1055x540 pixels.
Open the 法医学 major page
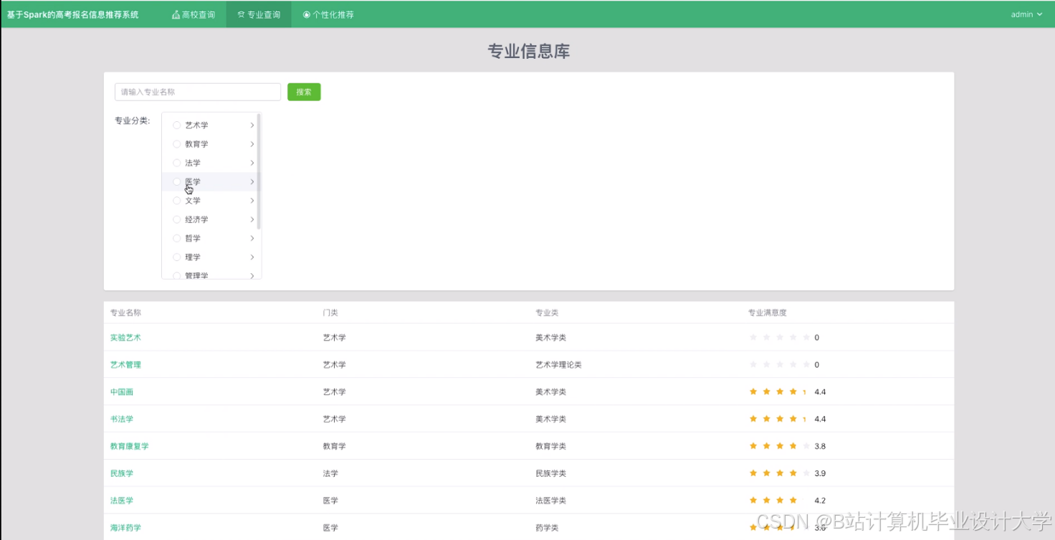[121, 500]
